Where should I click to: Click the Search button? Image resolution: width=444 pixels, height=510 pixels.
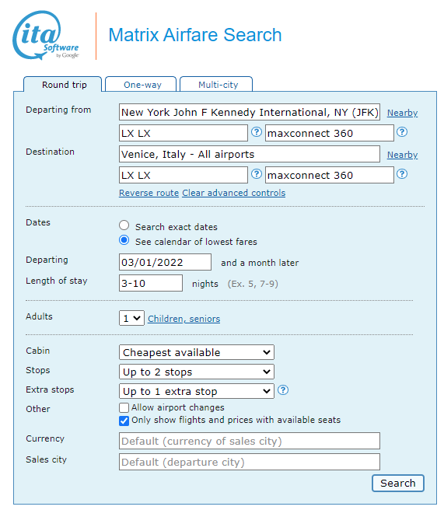pyautogui.click(x=398, y=483)
